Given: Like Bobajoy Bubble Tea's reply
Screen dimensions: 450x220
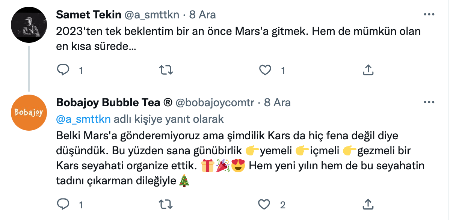Looking at the screenshot, I should (265, 204).
